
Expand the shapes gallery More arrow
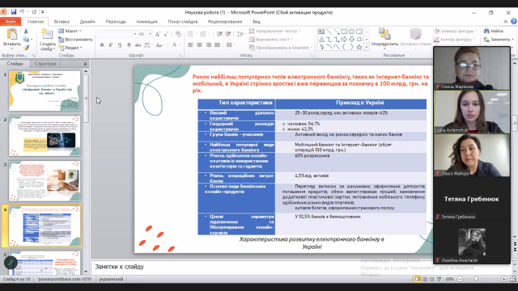click(366, 47)
